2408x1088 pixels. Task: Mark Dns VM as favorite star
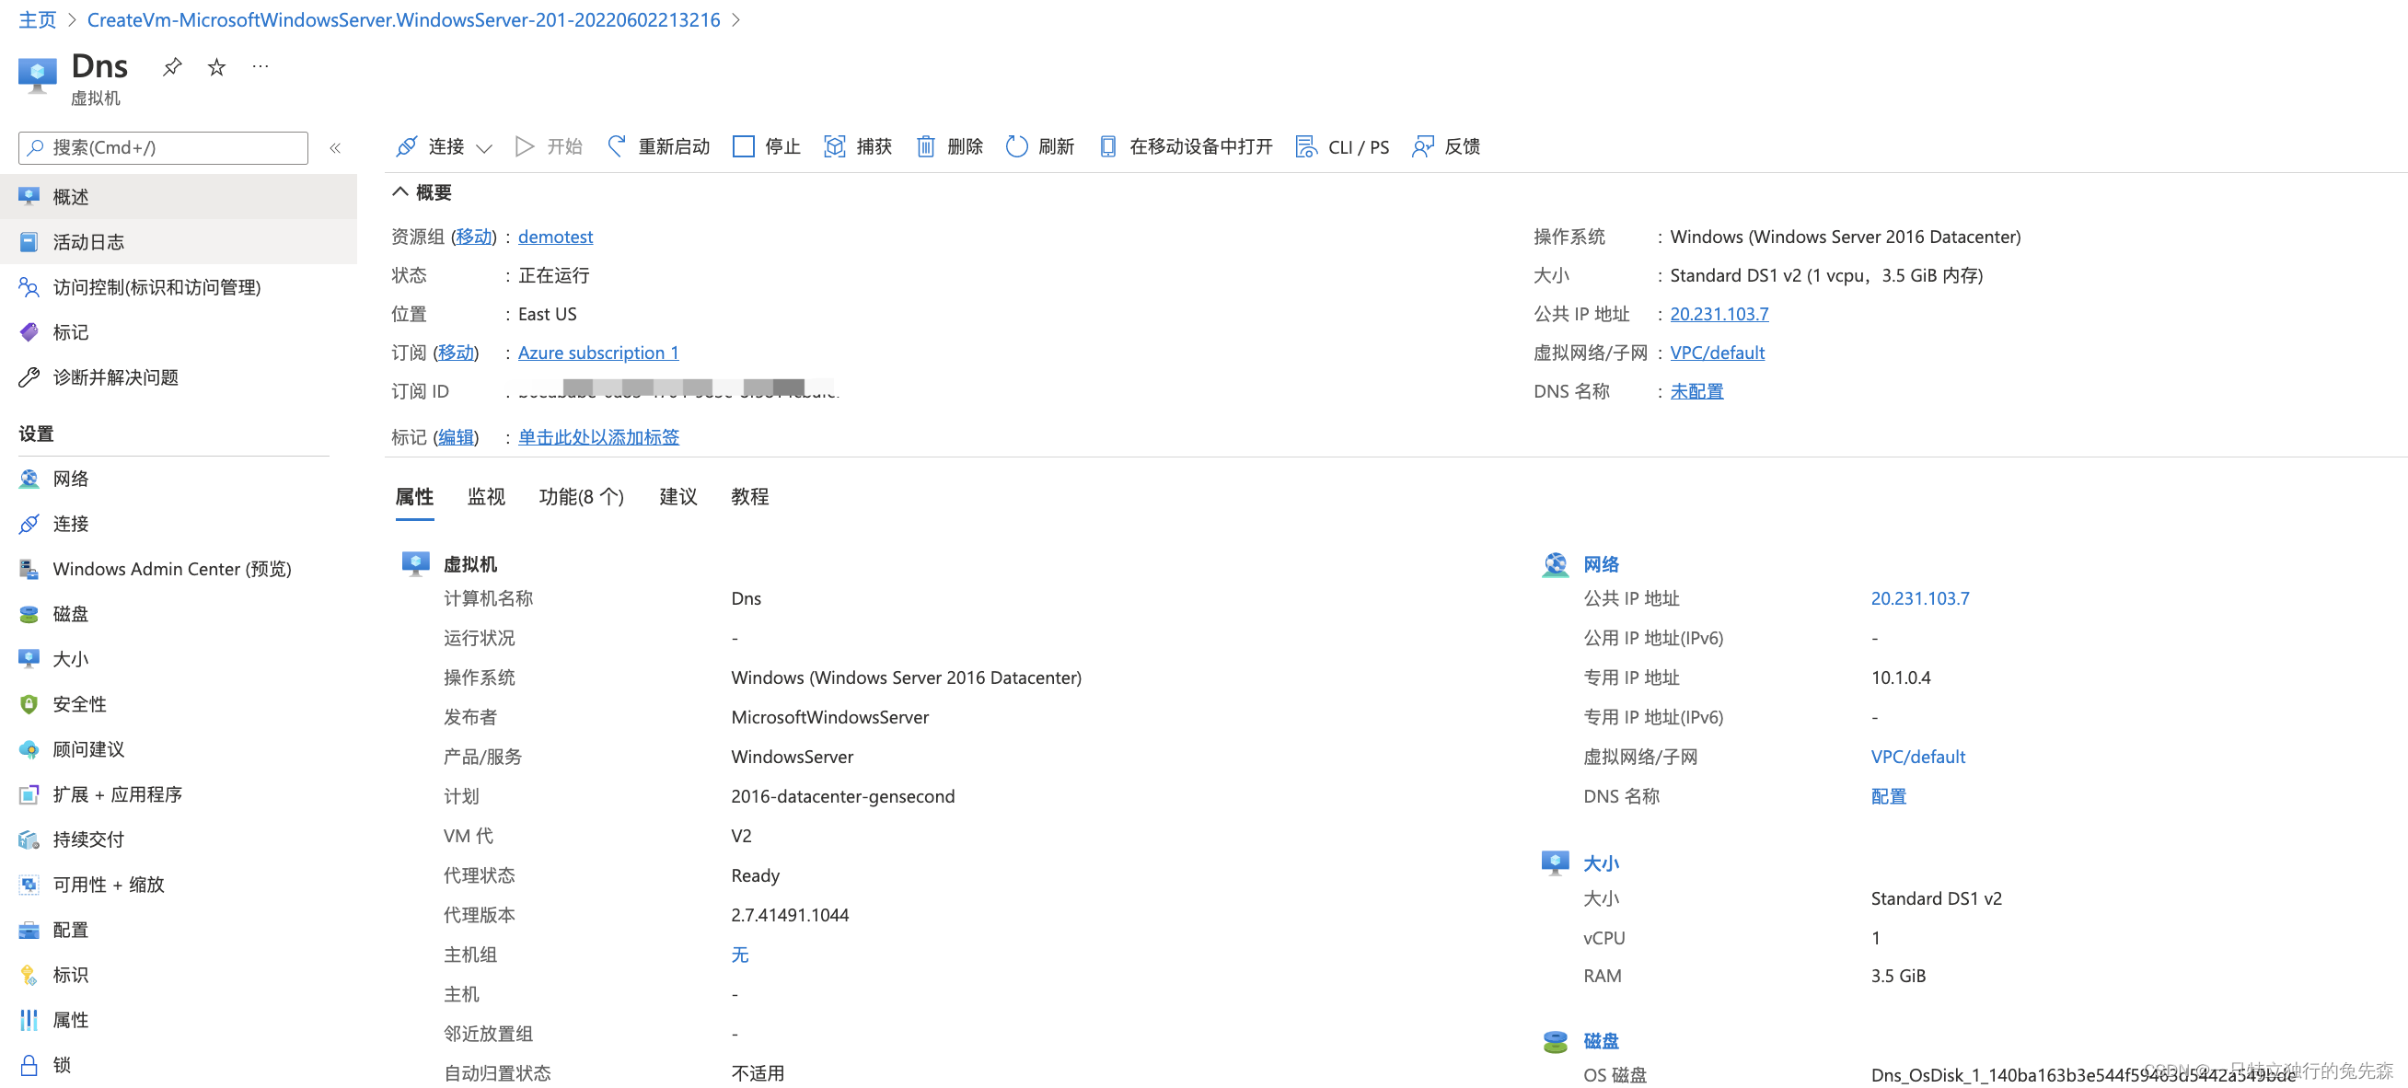coord(217,67)
